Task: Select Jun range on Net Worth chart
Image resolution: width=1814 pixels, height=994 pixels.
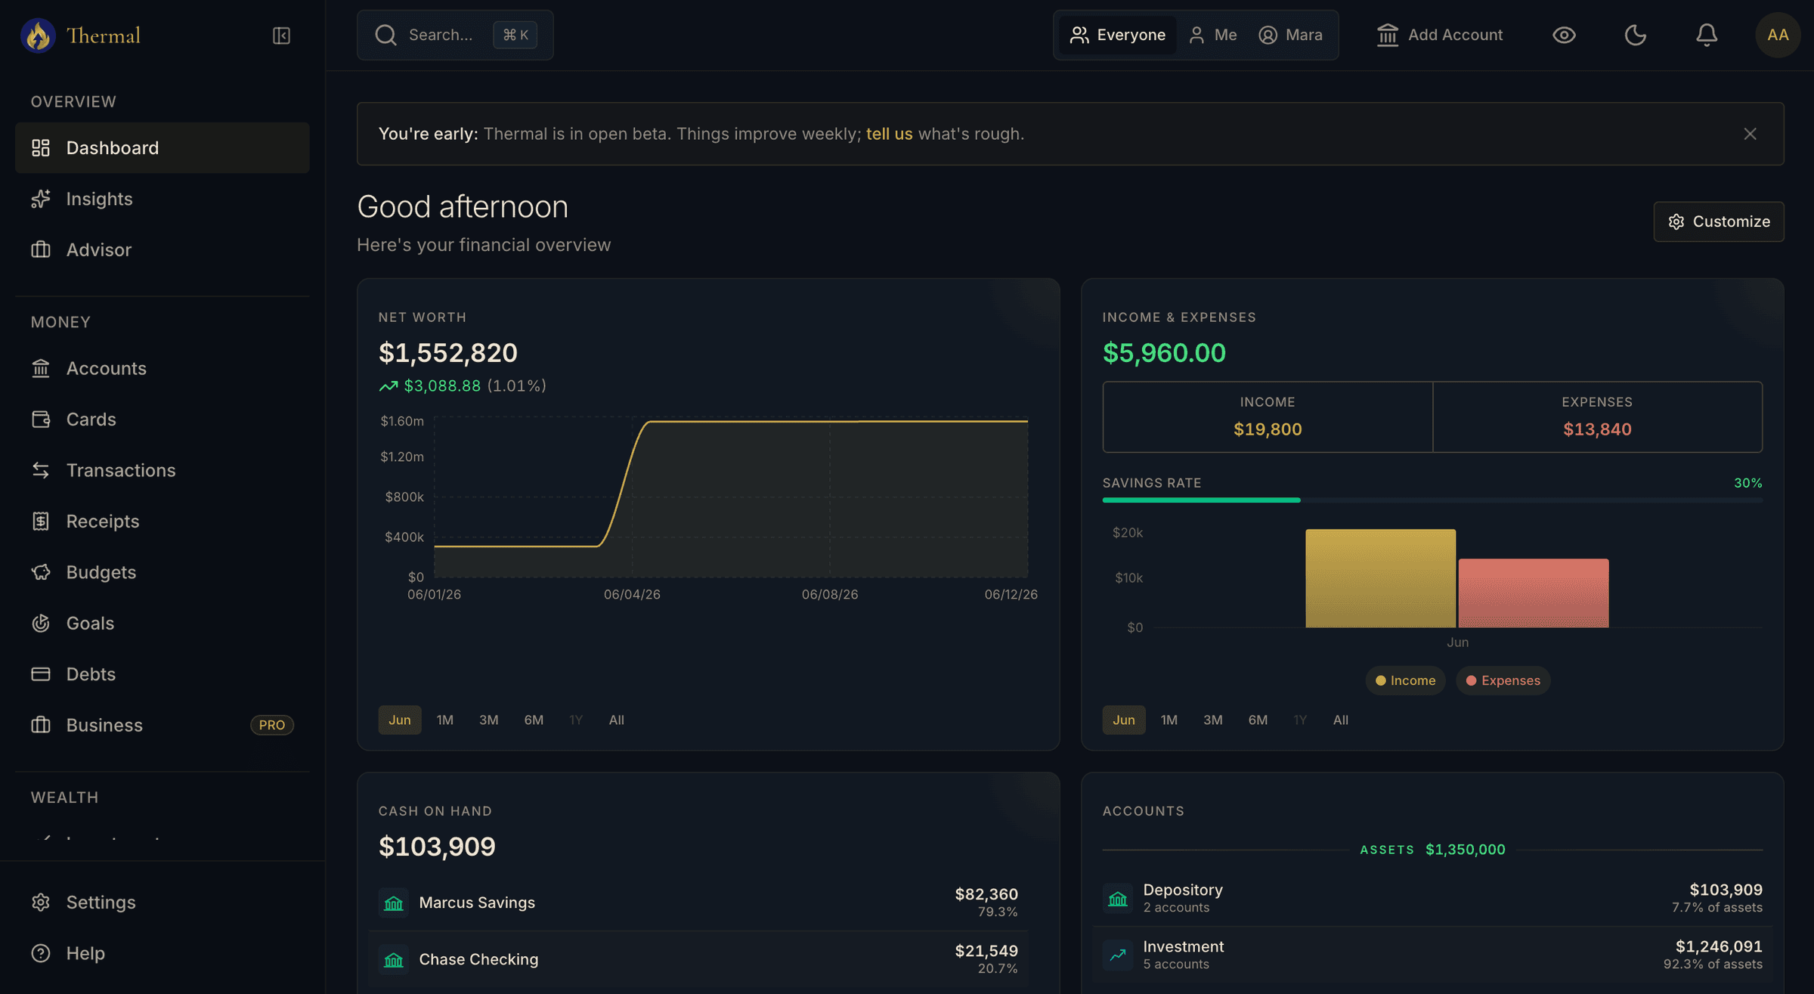Action: pos(400,720)
